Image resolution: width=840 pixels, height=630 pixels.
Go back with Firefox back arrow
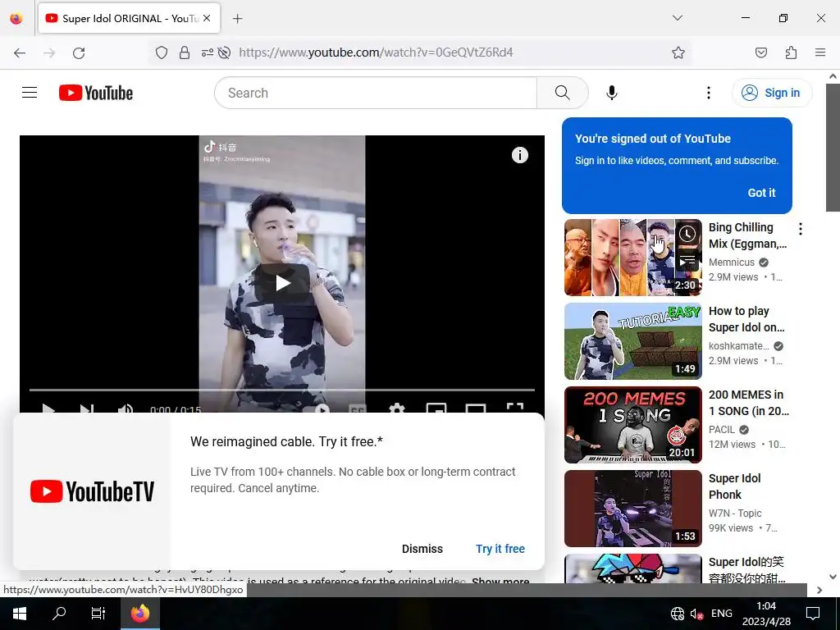(20, 52)
